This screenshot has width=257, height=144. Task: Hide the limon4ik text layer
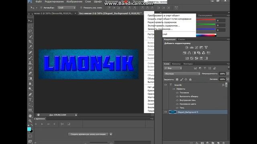click(x=165, y=85)
